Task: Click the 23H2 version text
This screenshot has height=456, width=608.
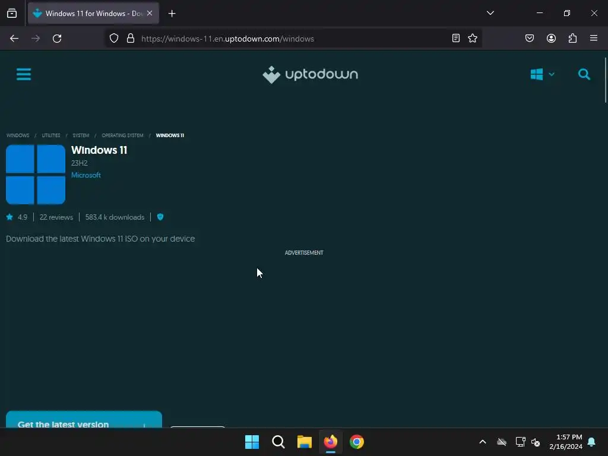Action: coord(80,163)
